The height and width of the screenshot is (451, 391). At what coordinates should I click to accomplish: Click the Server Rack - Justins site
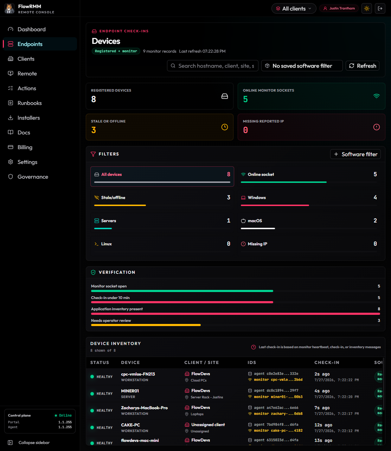pyautogui.click(x=207, y=397)
